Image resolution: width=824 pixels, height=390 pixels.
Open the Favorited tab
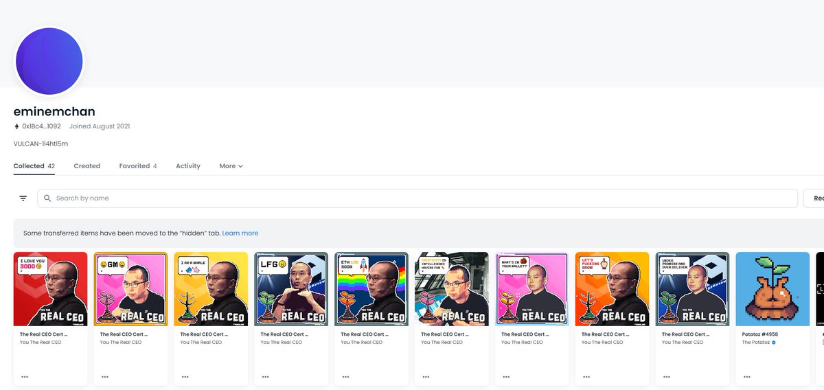tap(138, 166)
